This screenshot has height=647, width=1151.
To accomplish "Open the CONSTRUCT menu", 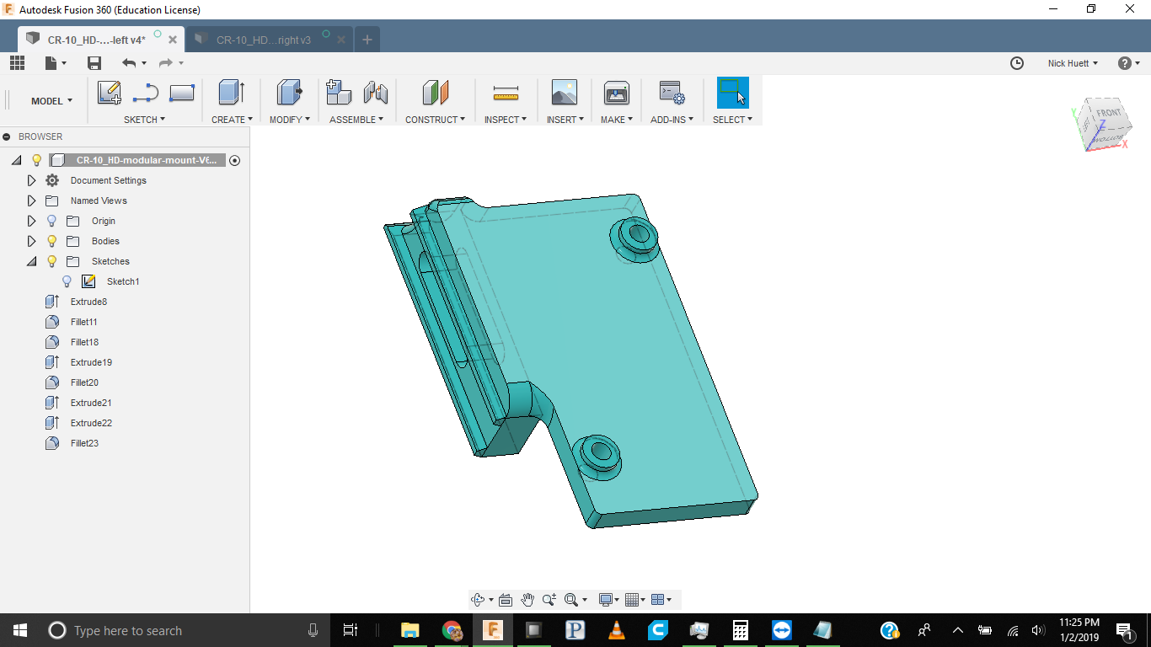I will click(436, 120).
